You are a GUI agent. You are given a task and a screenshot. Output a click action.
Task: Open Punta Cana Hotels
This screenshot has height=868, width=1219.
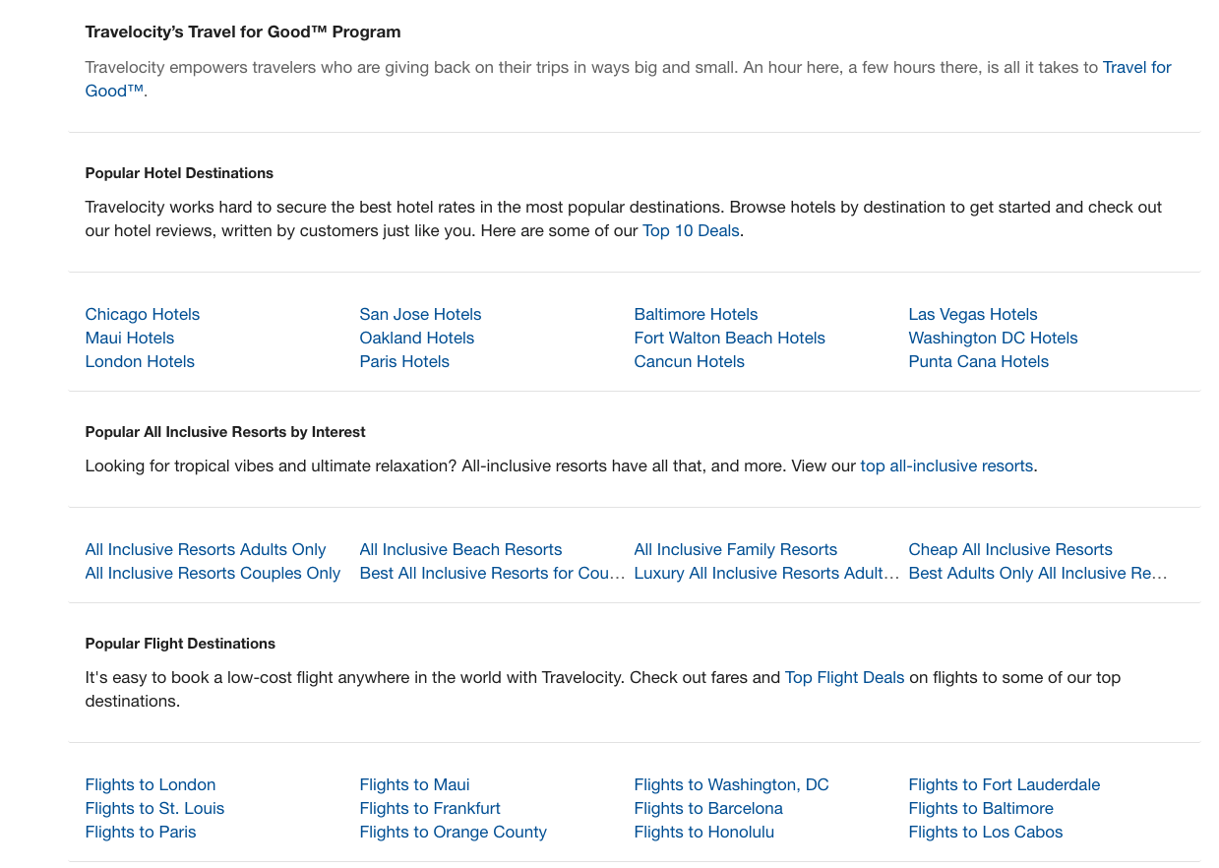pyautogui.click(x=978, y=361)
